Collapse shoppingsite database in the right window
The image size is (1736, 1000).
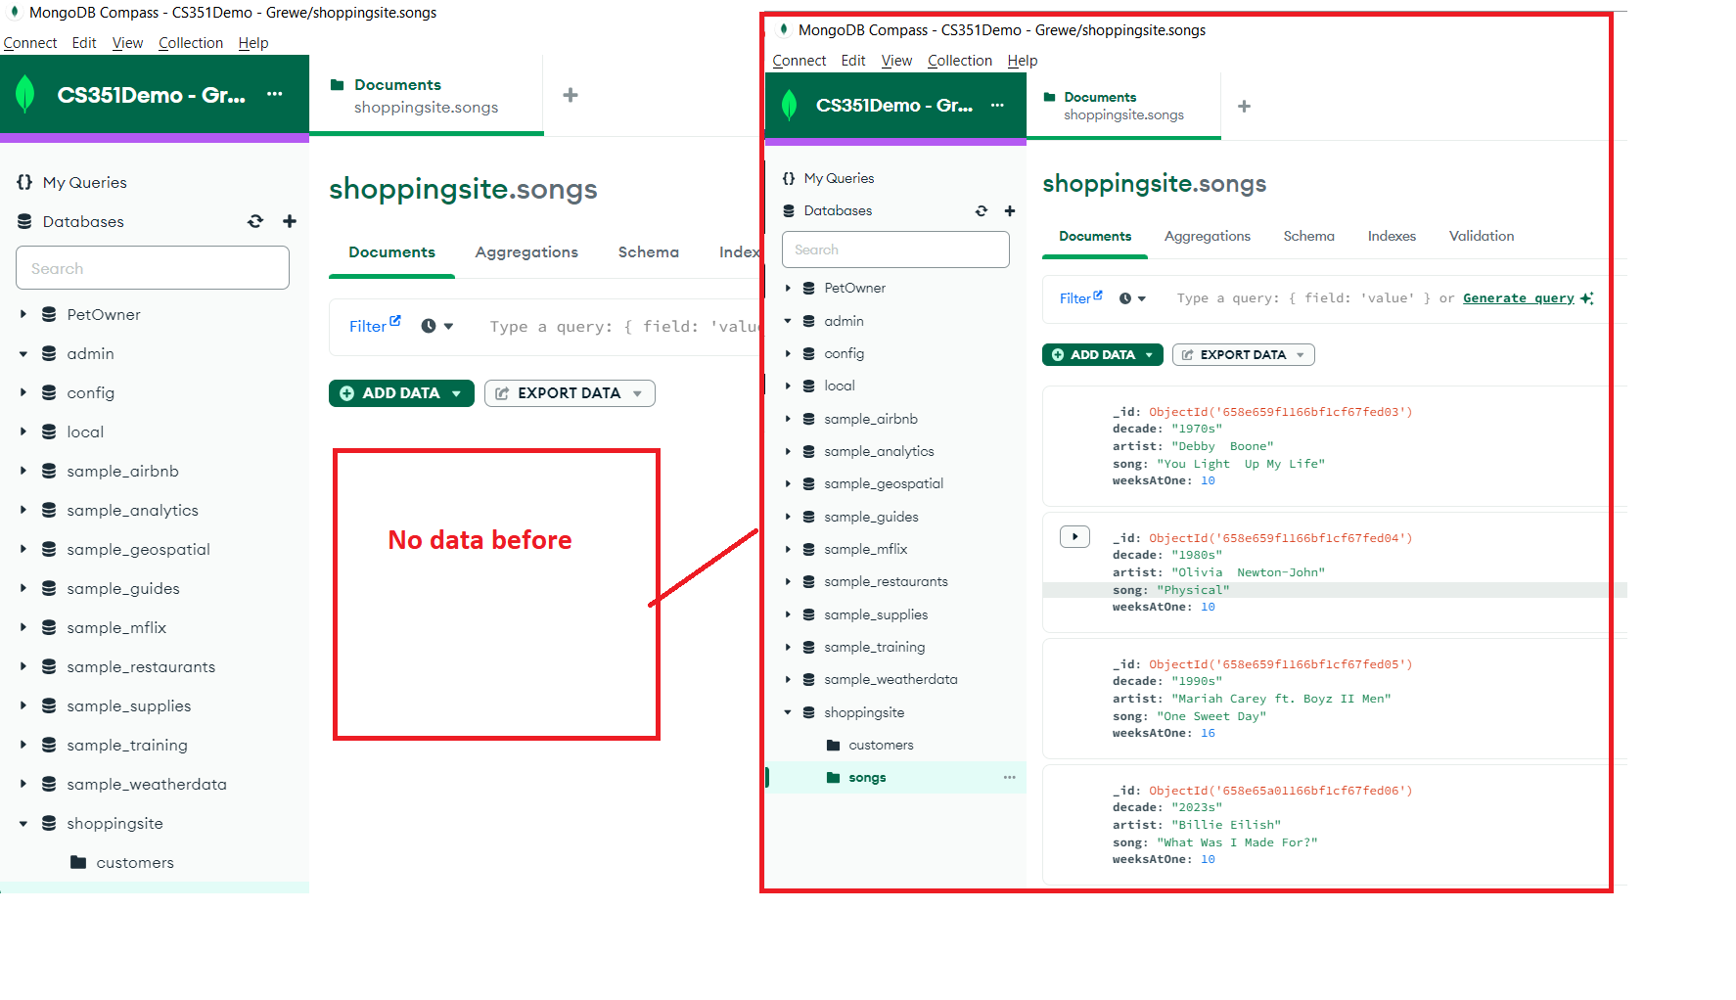(788, 712)
